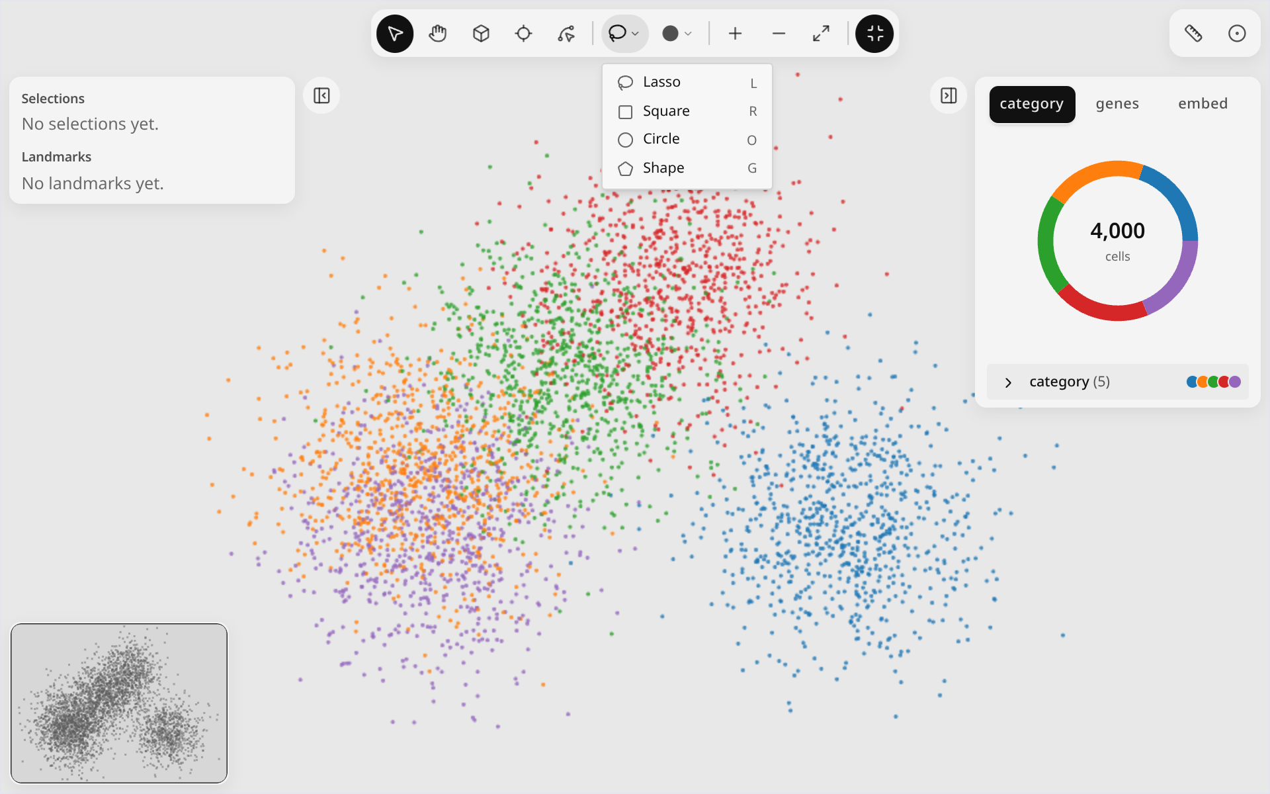Click the "4,000" cell count text
Viewport: 1270px width, 794px height.
coord(1117,231)
